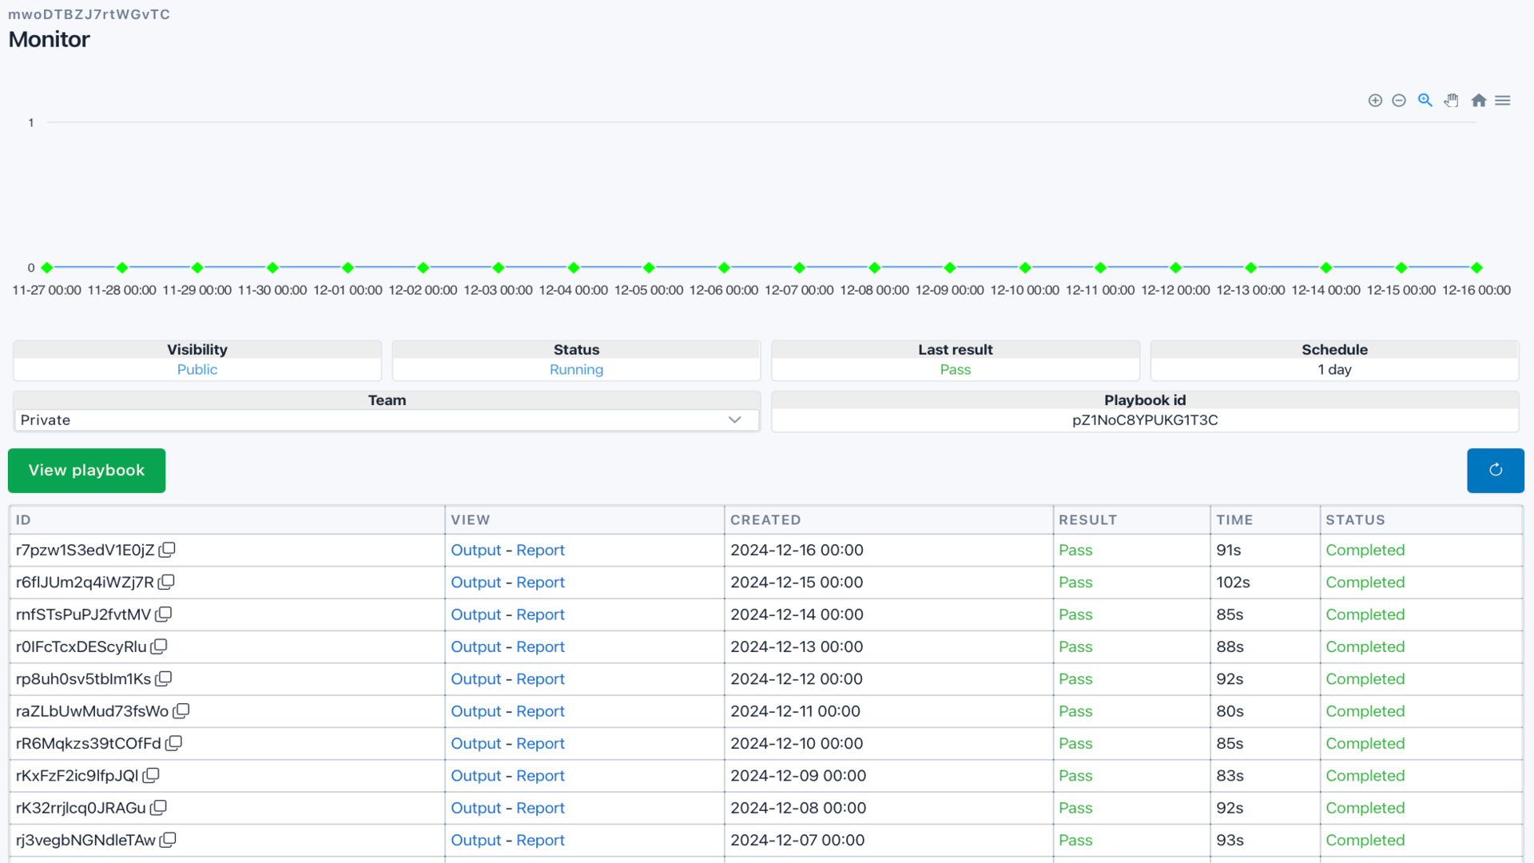
Task: Click the View playbook button
Action: point(85,471)
